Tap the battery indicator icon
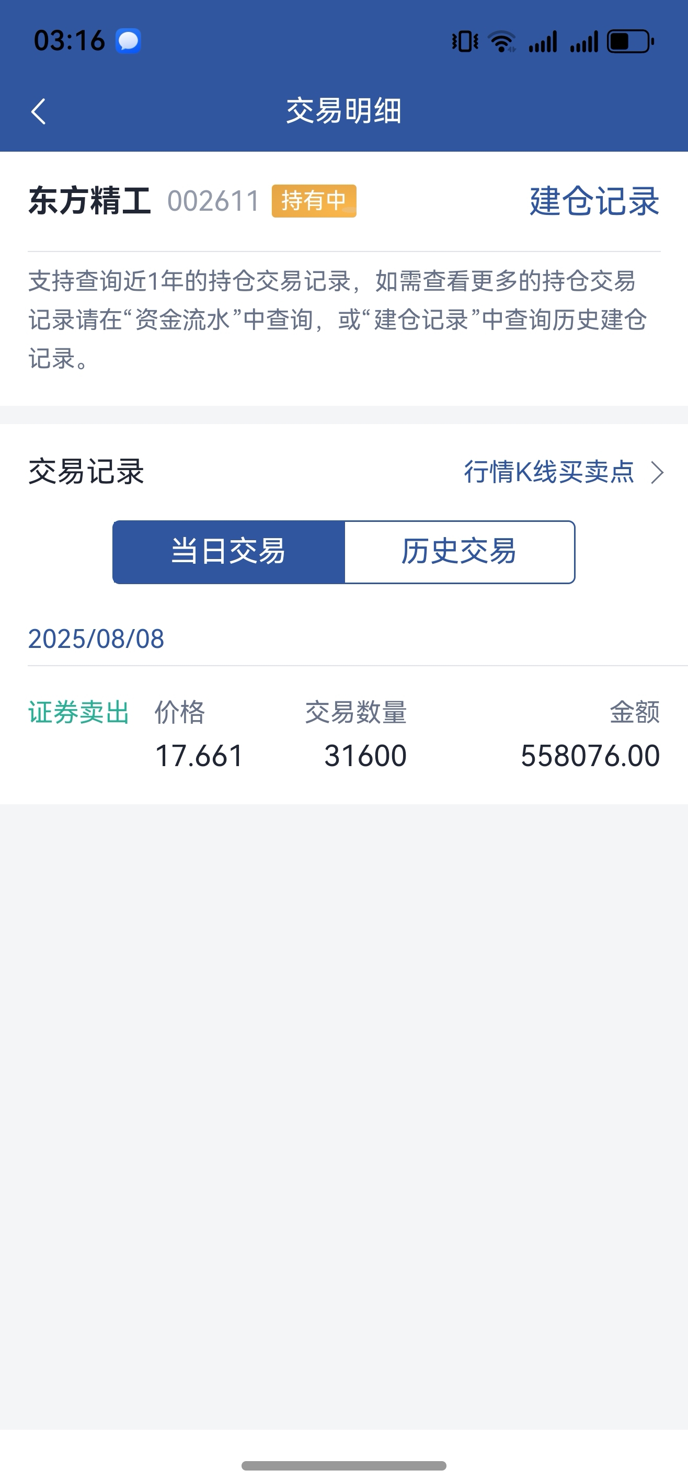Screen dimensions: 688x1481 [630, 41]
